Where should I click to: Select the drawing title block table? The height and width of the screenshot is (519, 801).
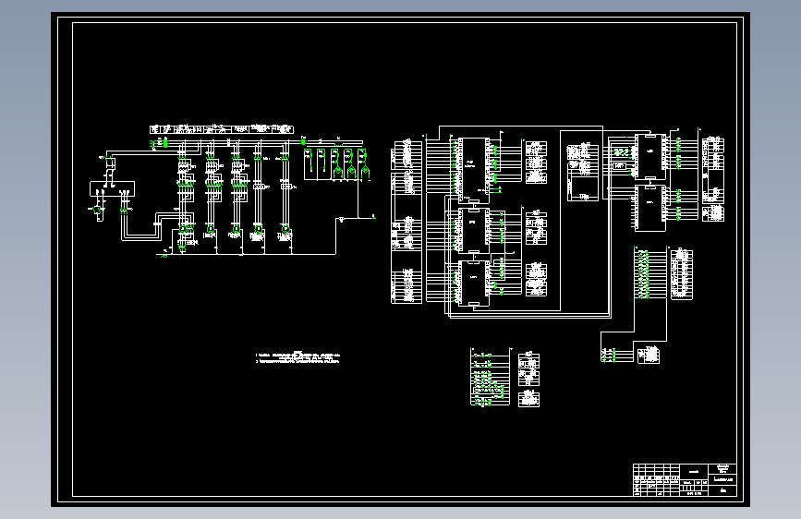(685, 479)
